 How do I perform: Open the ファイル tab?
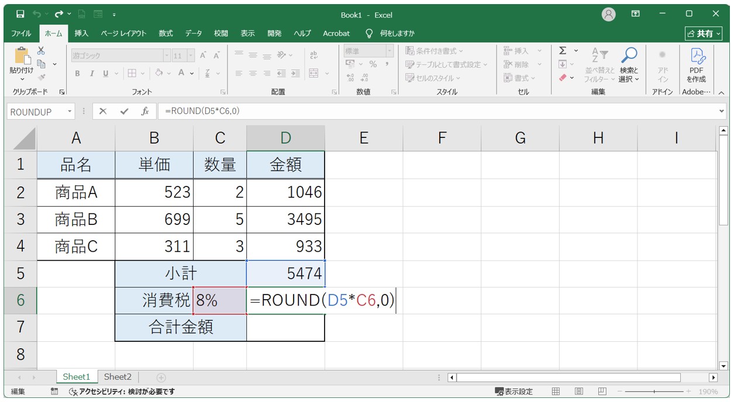click(22, 33)
